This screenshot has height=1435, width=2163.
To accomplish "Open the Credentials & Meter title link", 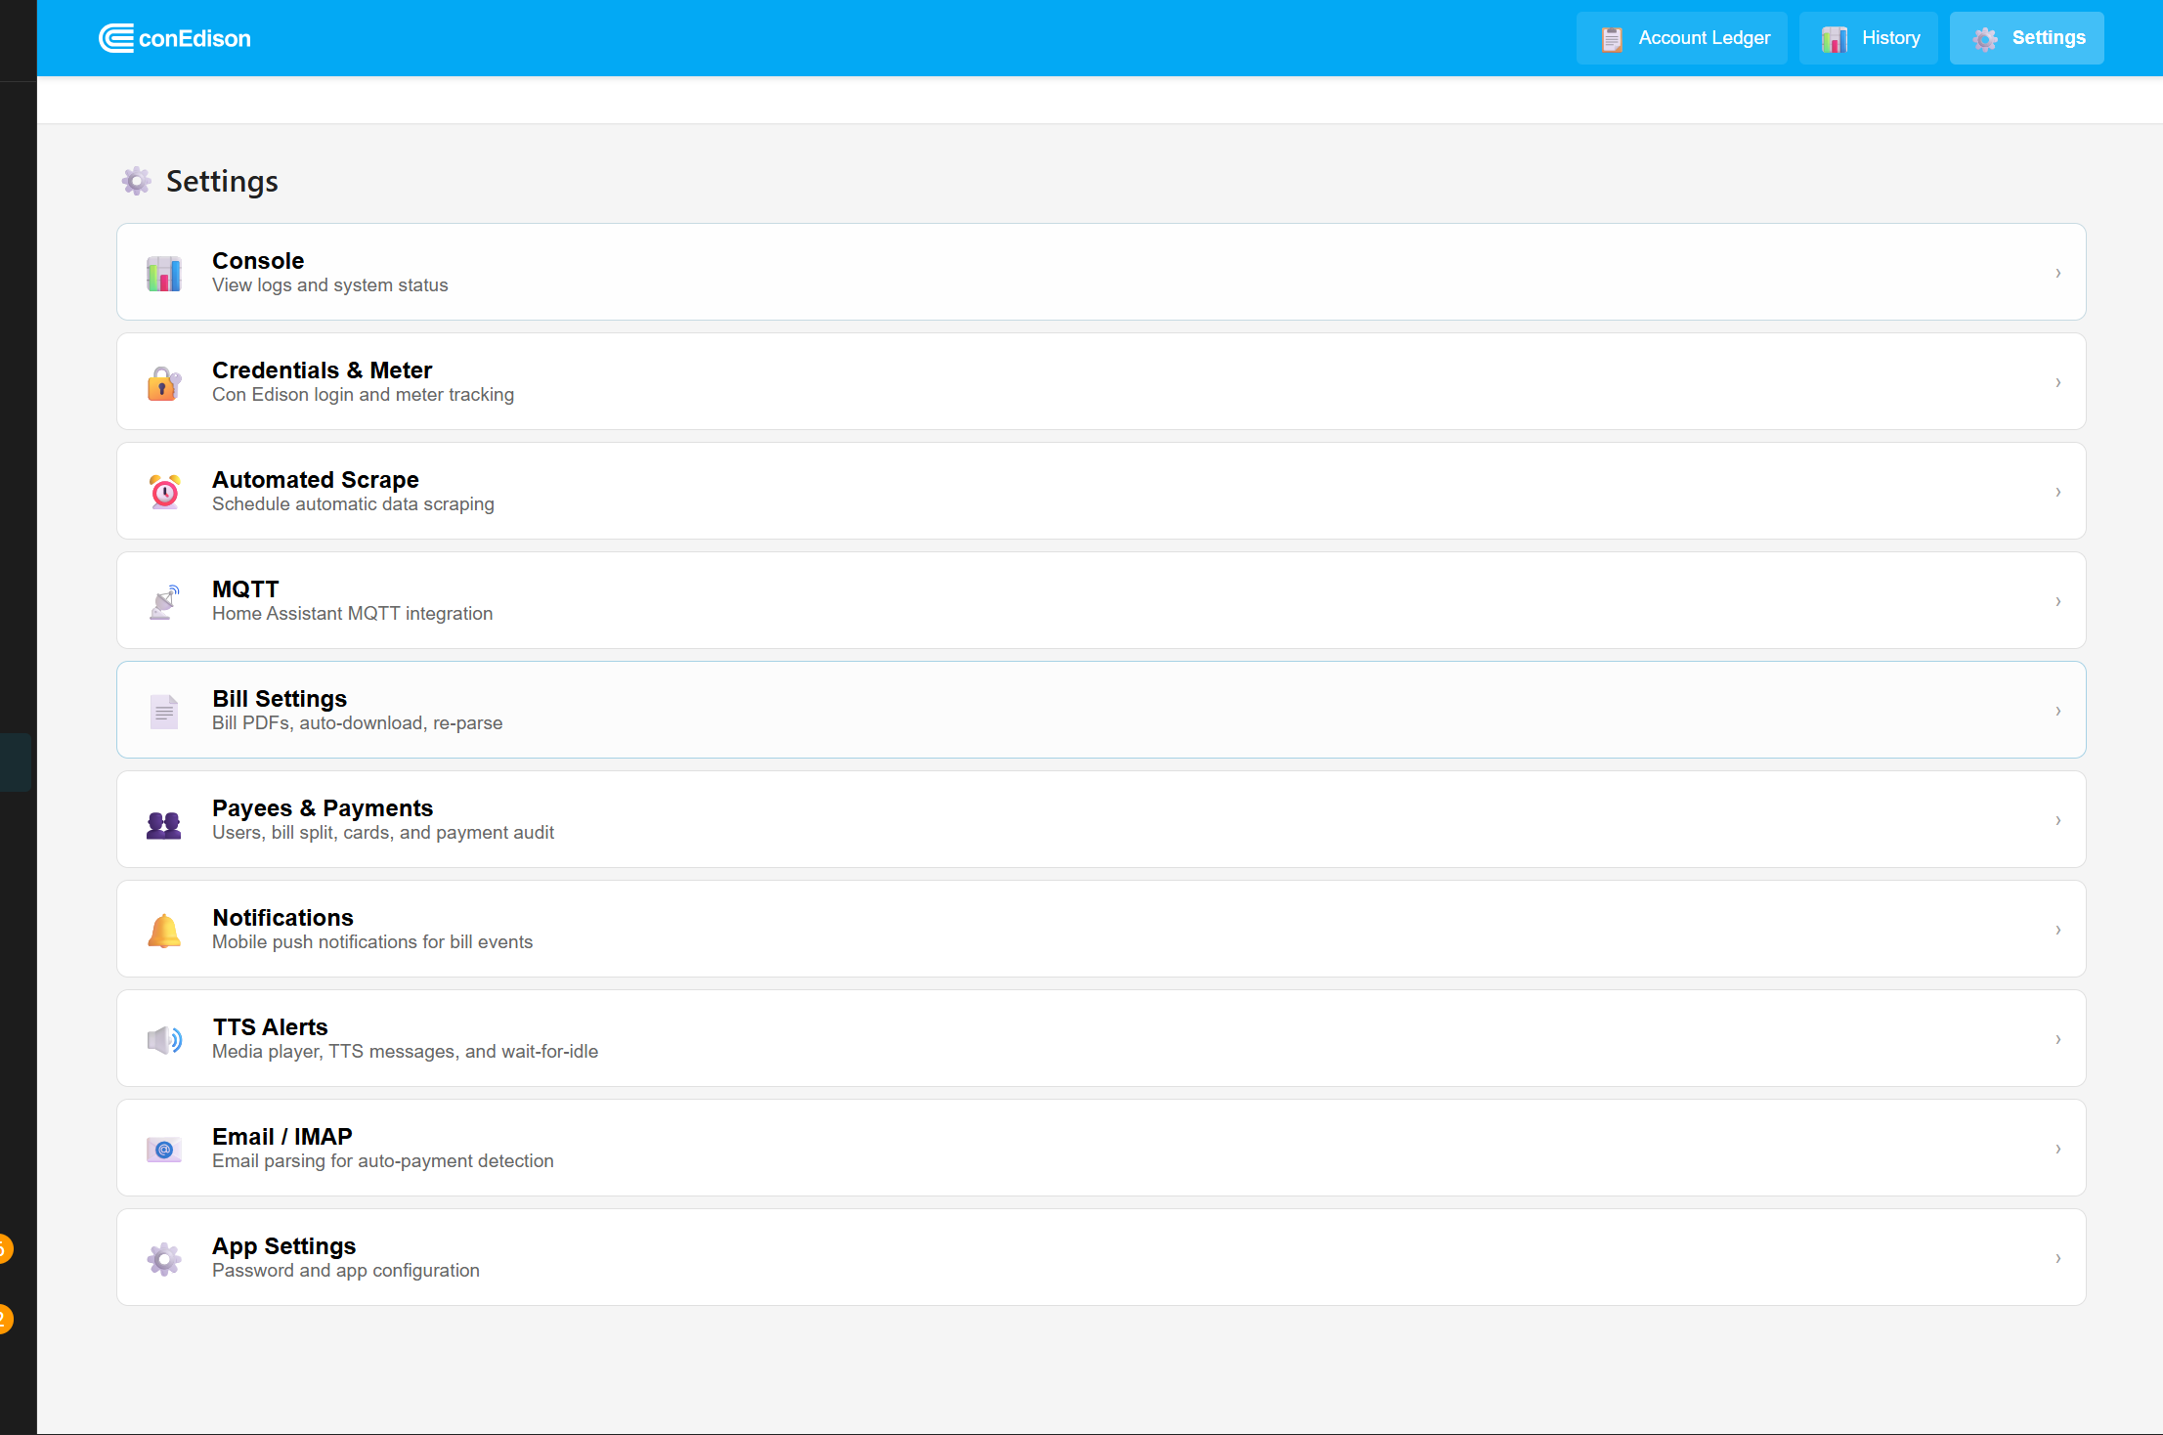I will click(x=322, y=370).
